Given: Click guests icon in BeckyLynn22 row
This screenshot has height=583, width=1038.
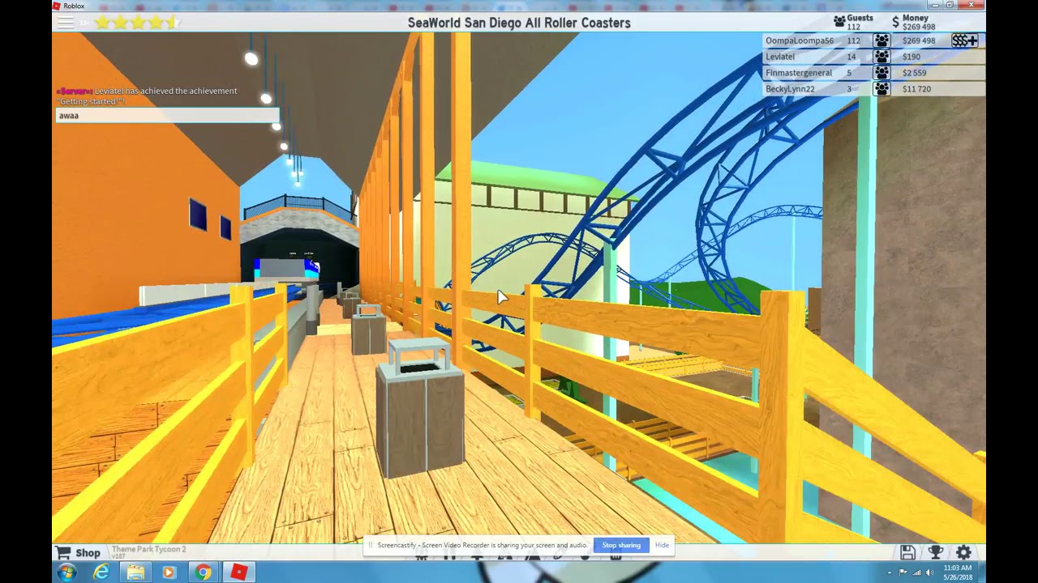Looking at the screenshot, I should (881, 89).
